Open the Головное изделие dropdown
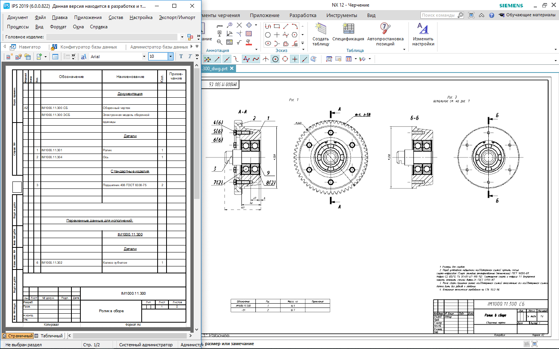 coord(182,37)
